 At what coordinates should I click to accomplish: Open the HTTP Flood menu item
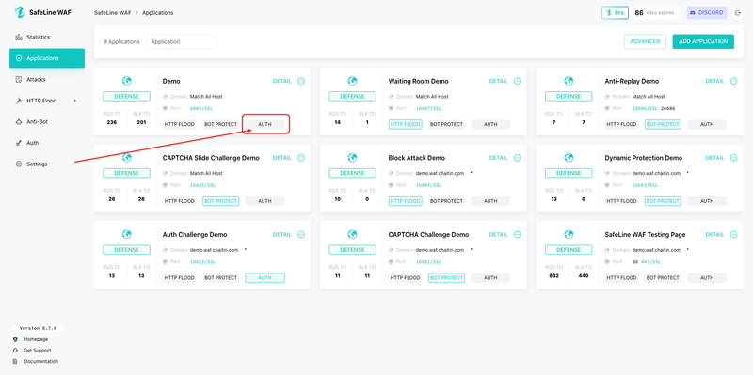tap(46, 101)
